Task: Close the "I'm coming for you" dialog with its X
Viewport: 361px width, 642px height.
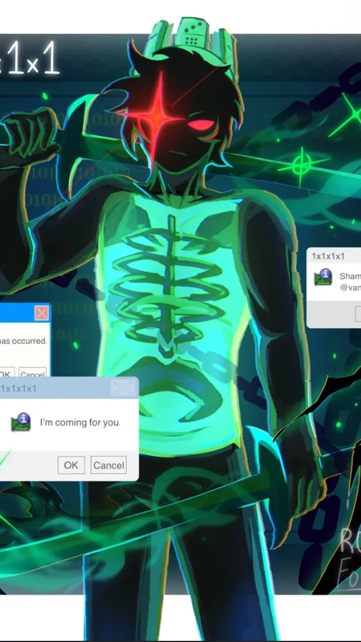Action: pos(123,388)
